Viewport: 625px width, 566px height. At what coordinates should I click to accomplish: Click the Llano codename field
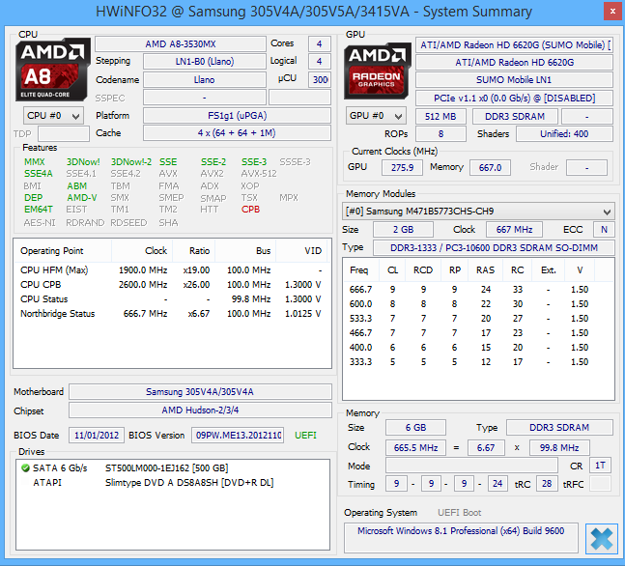click(205, 80)
